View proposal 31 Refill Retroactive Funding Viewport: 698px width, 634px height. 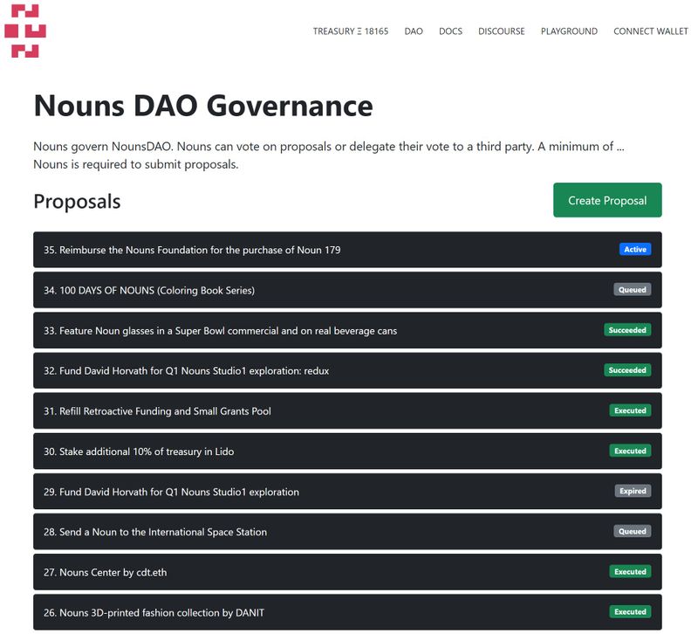point(165,410)
